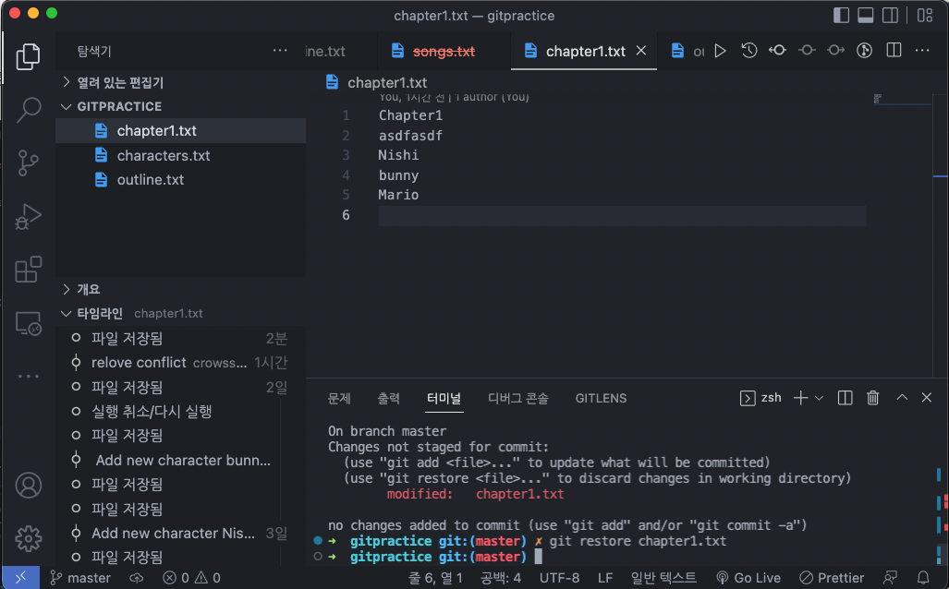Change line ending LF in status bar
The width and height of the screenshot is (949, 589).
click(x=605, y=578)
